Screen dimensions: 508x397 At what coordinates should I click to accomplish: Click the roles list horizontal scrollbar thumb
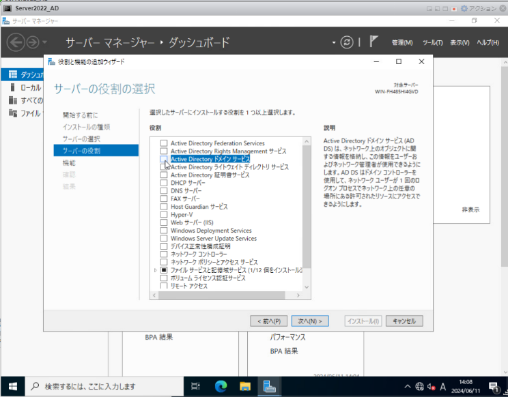(x=222, y=295)
